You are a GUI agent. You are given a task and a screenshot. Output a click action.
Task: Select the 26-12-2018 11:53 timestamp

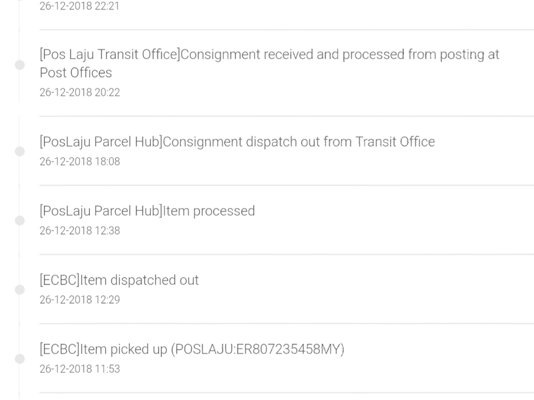[x=80, y=369]
